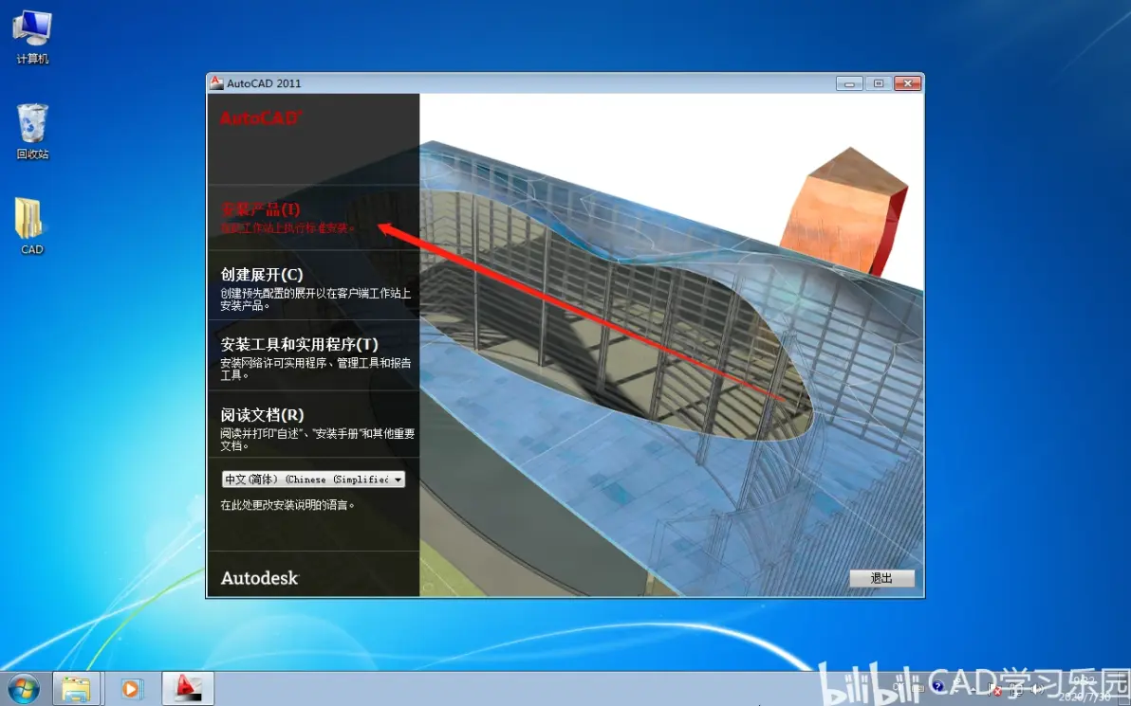
Task: Open the Windows Start button
Action: tap(24, 690)
